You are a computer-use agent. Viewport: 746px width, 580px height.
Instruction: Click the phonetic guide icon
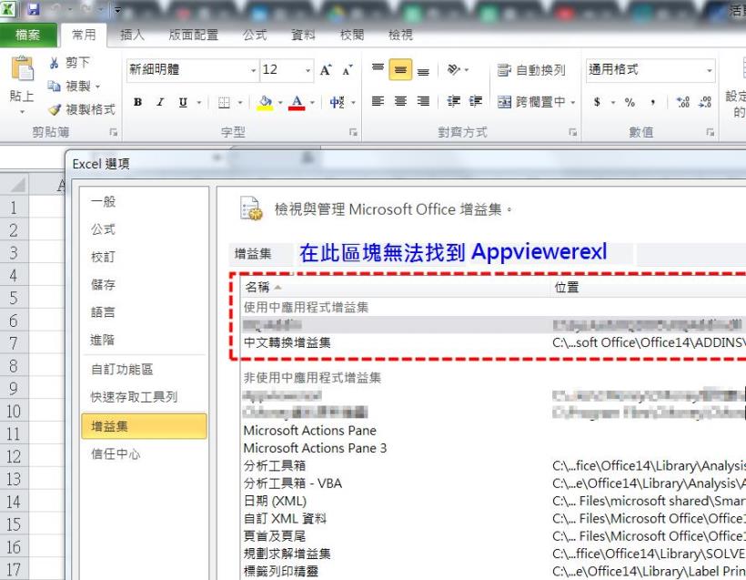(x=337, y=102)
